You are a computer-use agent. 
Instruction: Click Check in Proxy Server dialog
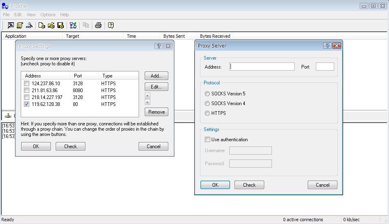(x=249, y=185)
